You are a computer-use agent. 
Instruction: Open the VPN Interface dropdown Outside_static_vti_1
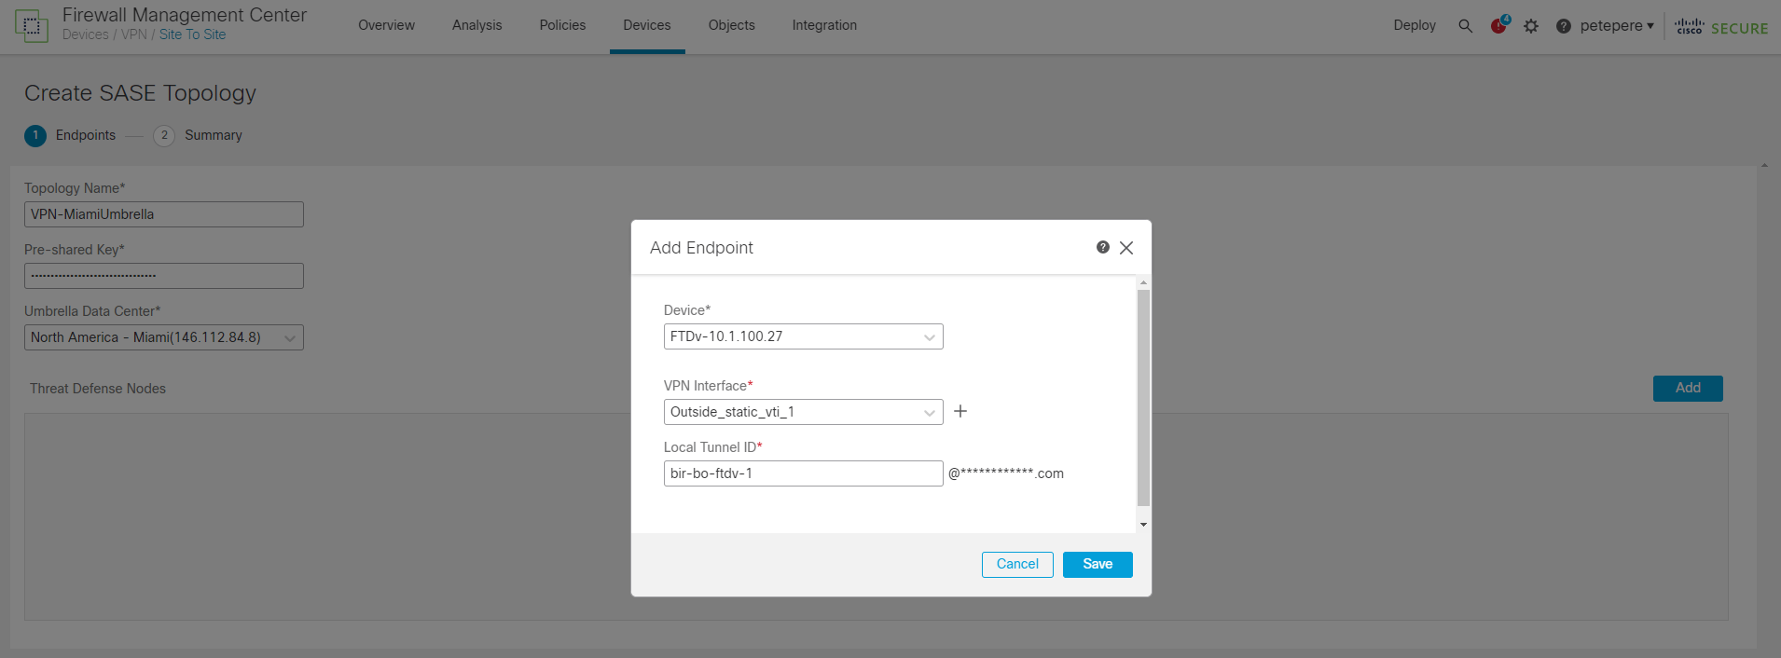coord(803,412)
